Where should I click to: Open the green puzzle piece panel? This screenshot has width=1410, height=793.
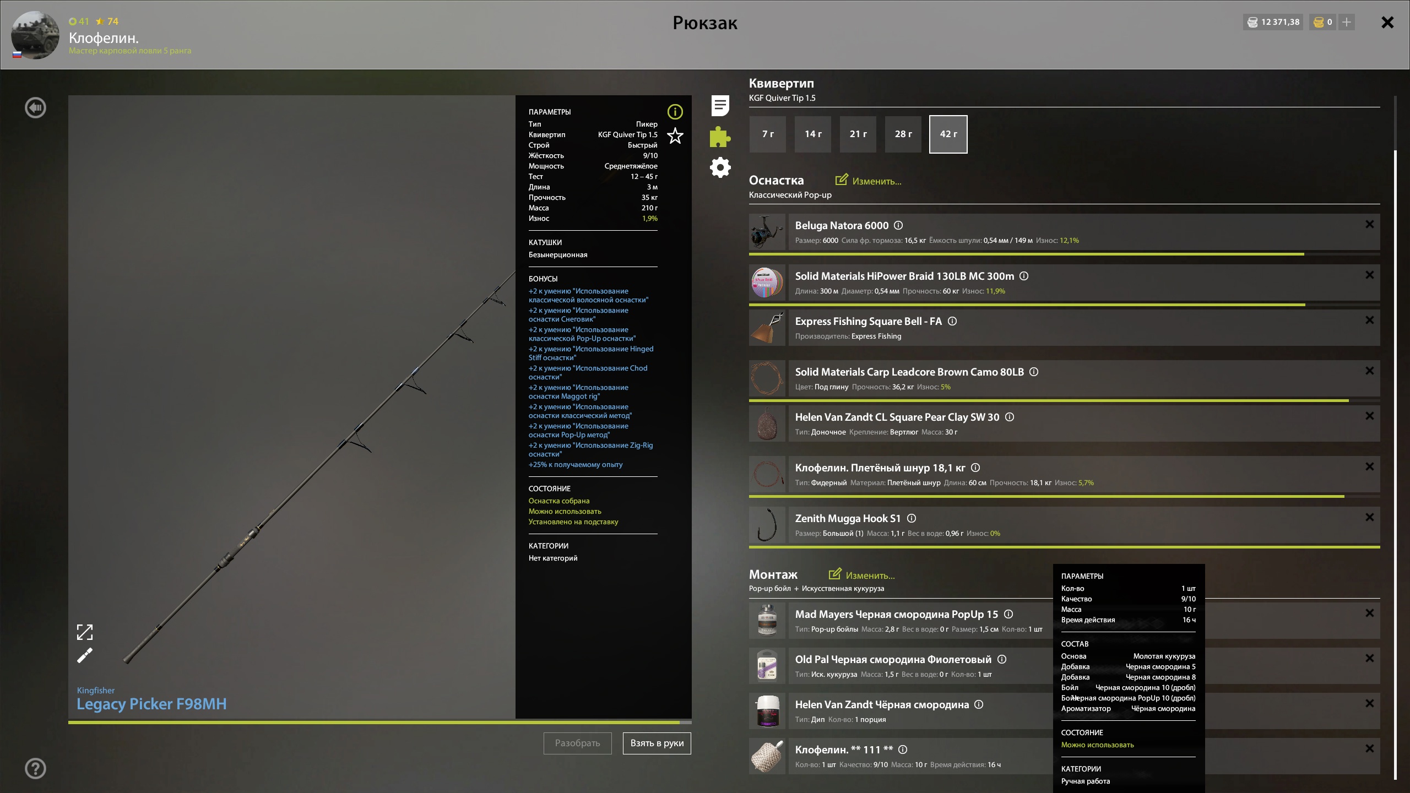click(720, 137)
